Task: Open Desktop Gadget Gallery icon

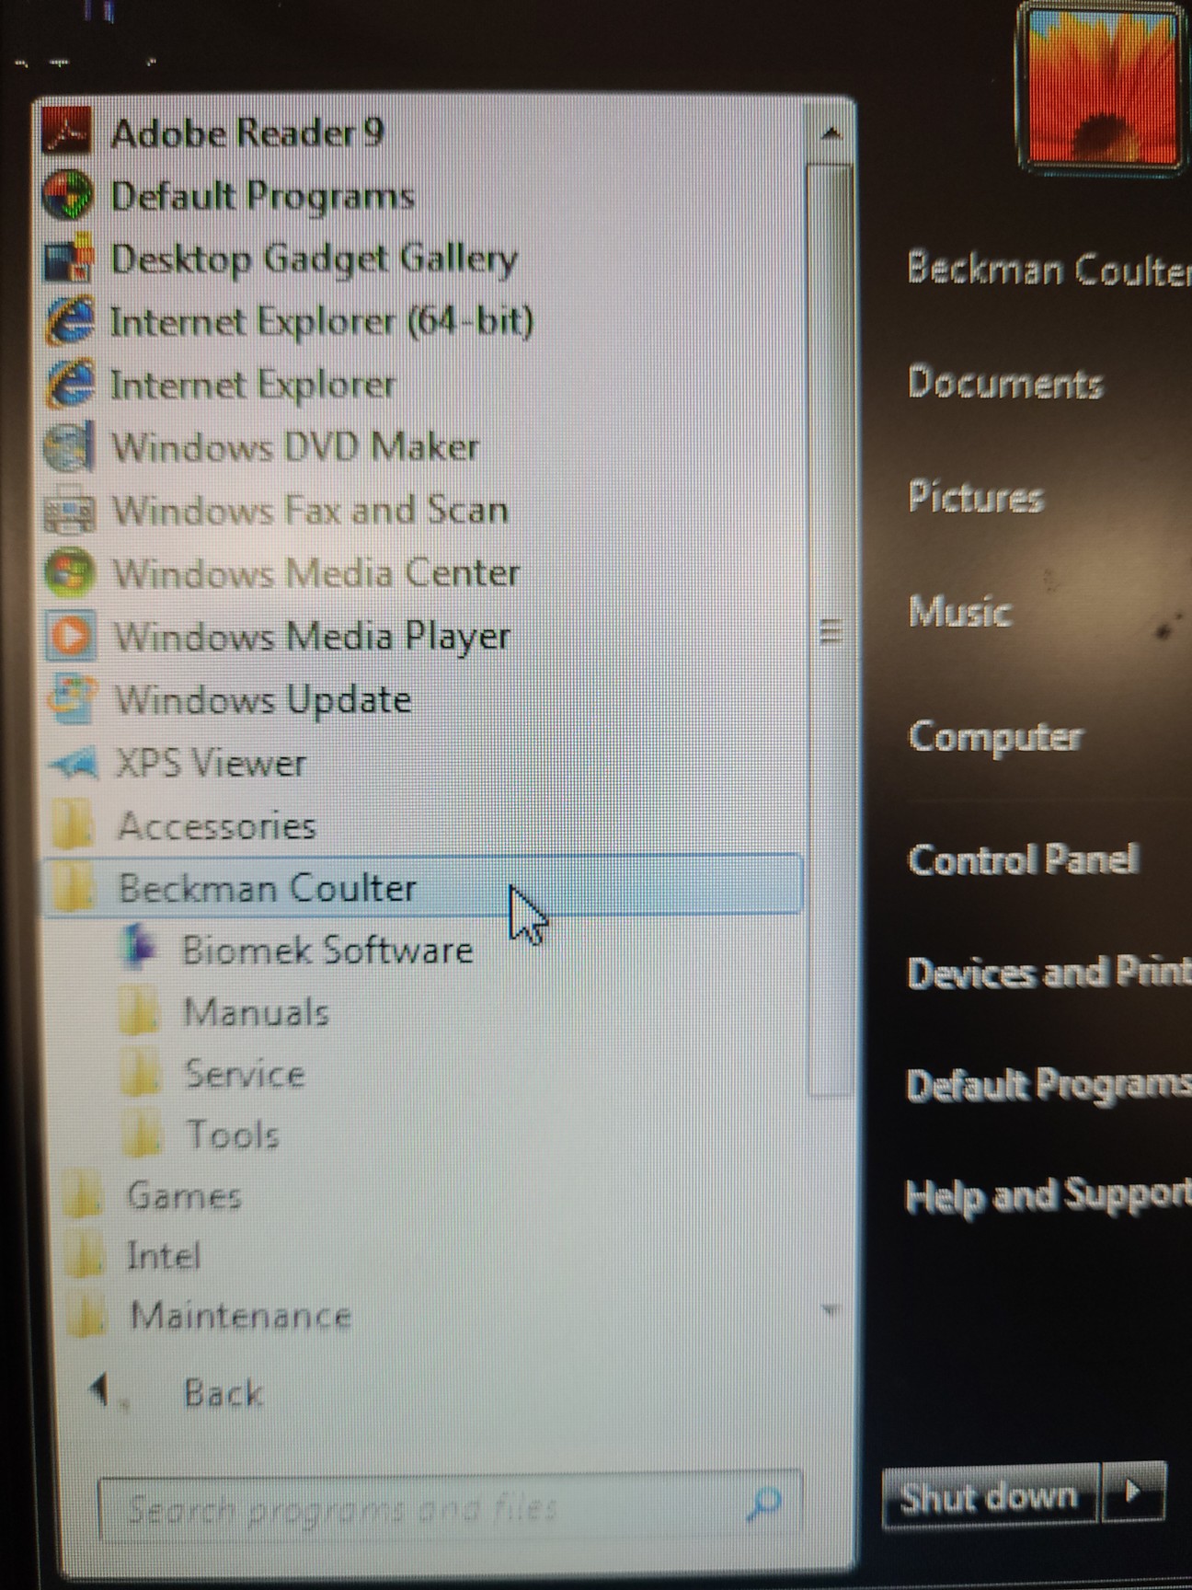Action: 69,259
